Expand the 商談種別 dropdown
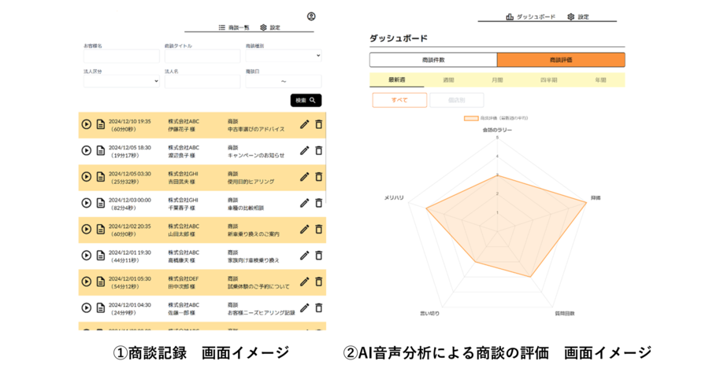Image resolution: width=709 pixels, height=372 pixels. click(284, 56)
